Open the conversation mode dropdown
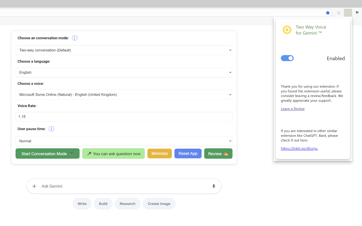Screen dimensions: 362x226 click(124, 50)
